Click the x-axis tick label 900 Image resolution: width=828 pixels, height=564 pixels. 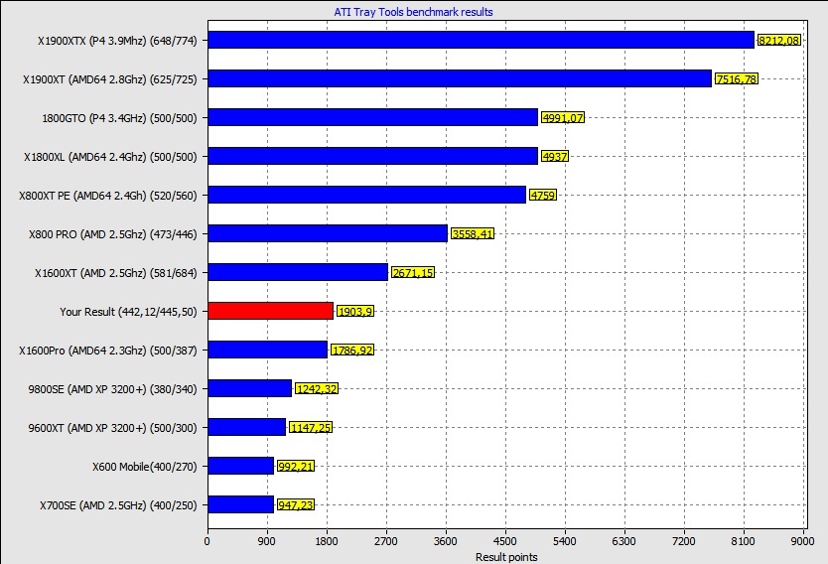pyautogui.click(x=266, y=541)
